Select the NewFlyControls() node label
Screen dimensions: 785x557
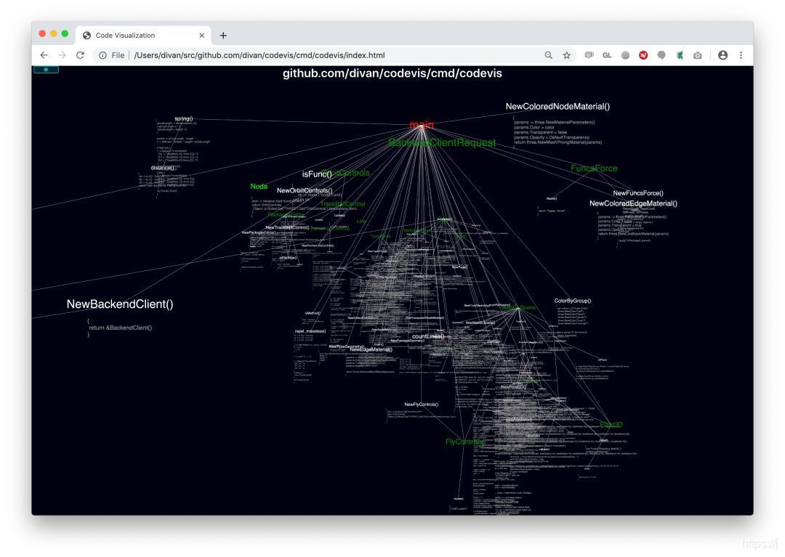(421, 404)
